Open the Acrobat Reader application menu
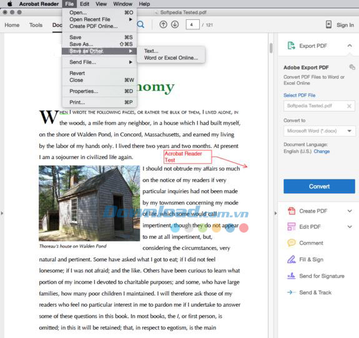This screenshot has height=338, width=359. (39, 4)
